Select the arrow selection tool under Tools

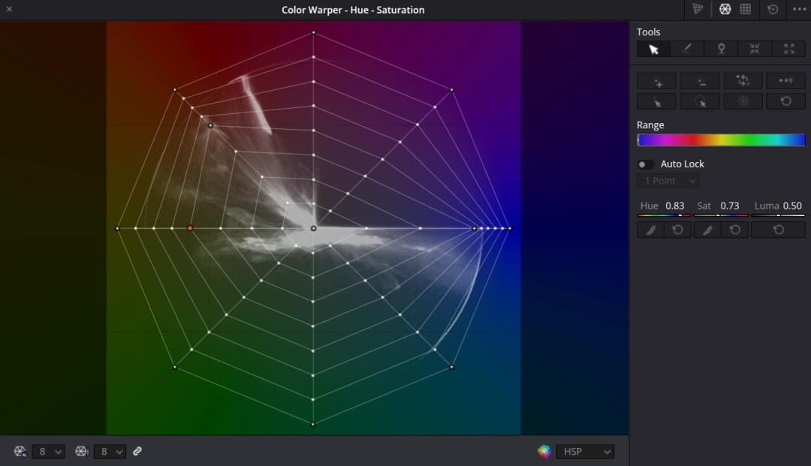(x=653, y=49)
